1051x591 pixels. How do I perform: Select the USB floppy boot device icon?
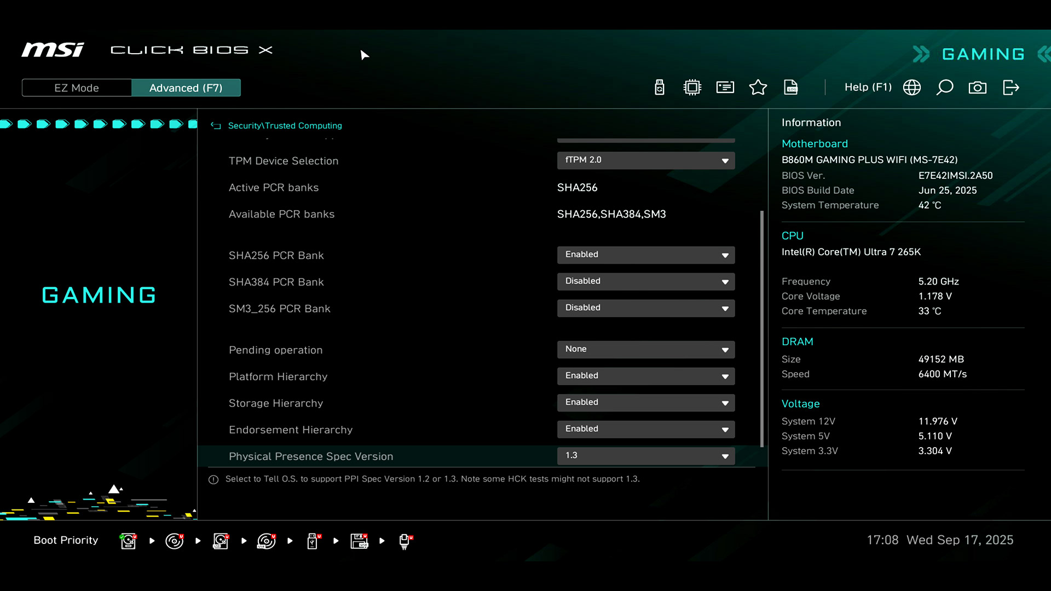[359, 541]
